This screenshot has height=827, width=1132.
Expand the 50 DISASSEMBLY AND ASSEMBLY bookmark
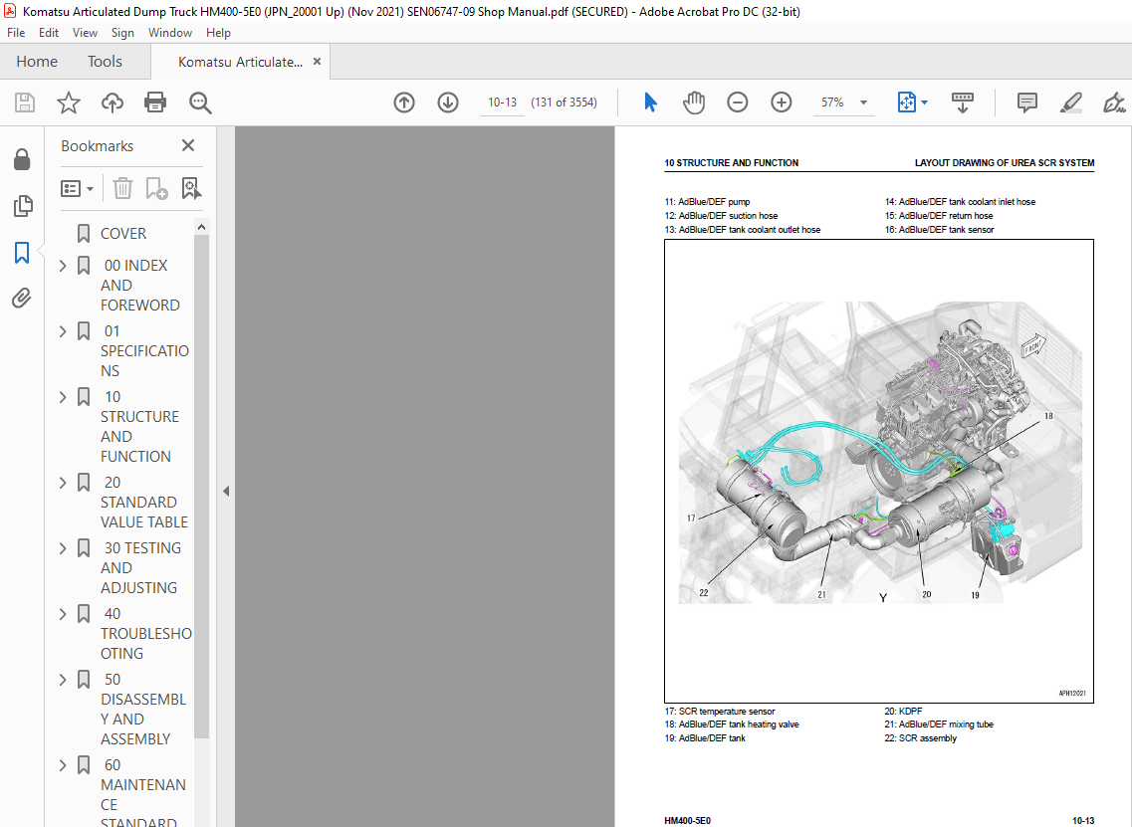click(63, 680)
